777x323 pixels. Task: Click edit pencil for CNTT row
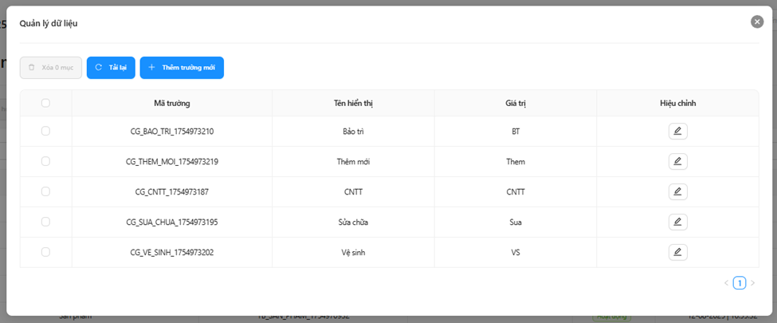677,192
